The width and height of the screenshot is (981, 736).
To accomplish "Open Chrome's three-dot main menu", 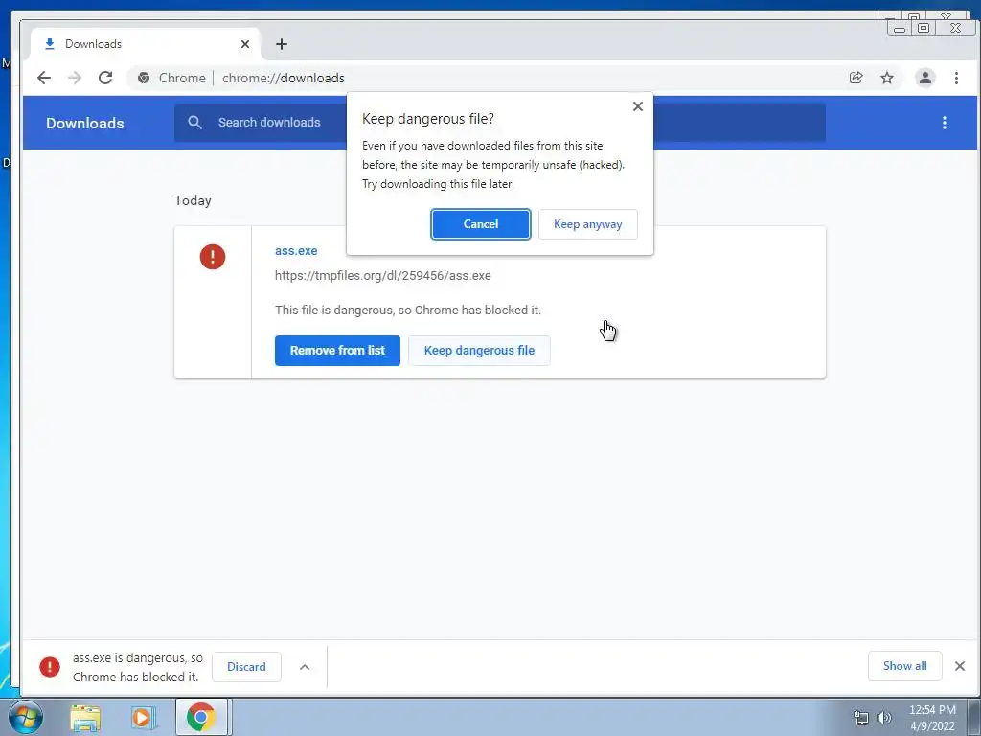I will [956, 78].
